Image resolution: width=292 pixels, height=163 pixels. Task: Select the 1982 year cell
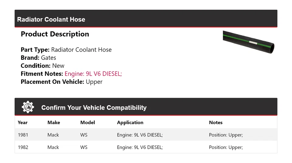(x=23, y=147)
